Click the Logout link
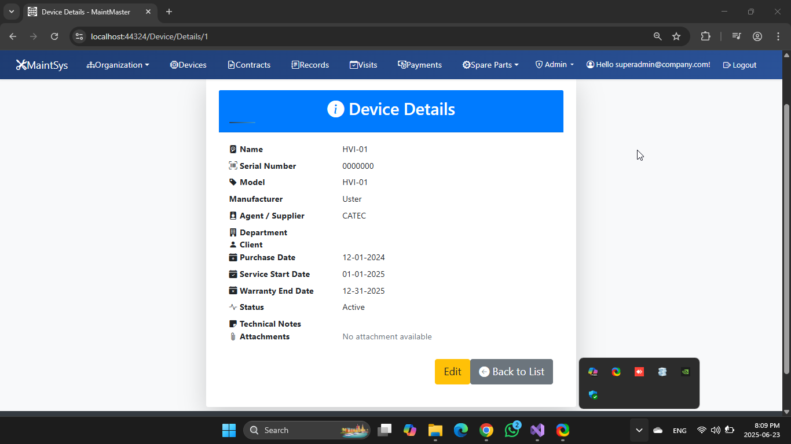Viewport: 791px width, 444px height. click(739, 65)
